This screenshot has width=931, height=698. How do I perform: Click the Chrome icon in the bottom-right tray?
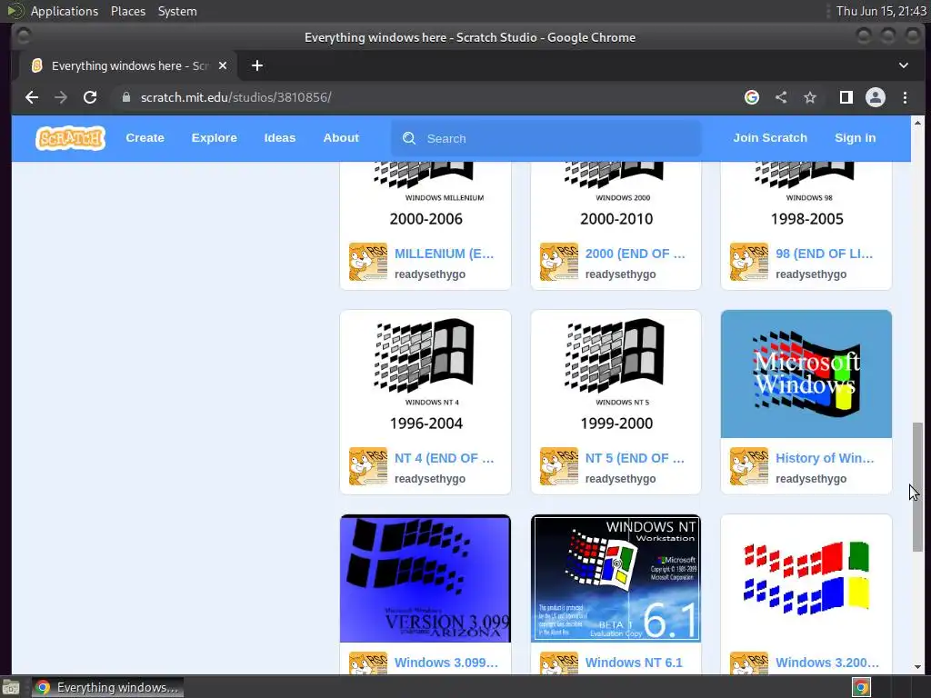coord(862,687)
